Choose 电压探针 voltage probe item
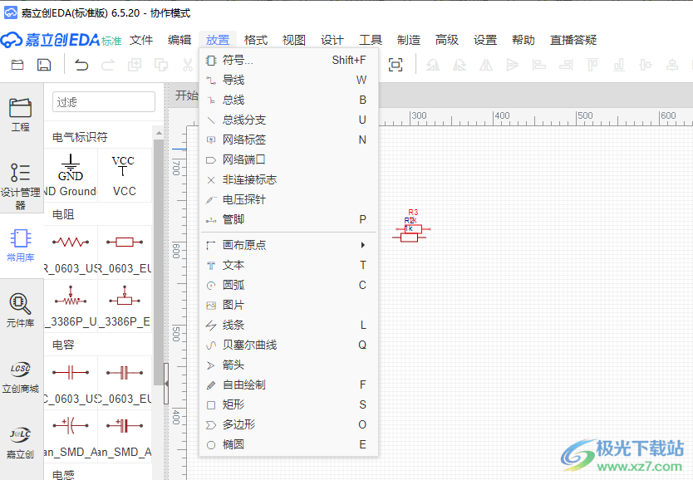This screenshot has height=480, width=693. click(288, 199)
